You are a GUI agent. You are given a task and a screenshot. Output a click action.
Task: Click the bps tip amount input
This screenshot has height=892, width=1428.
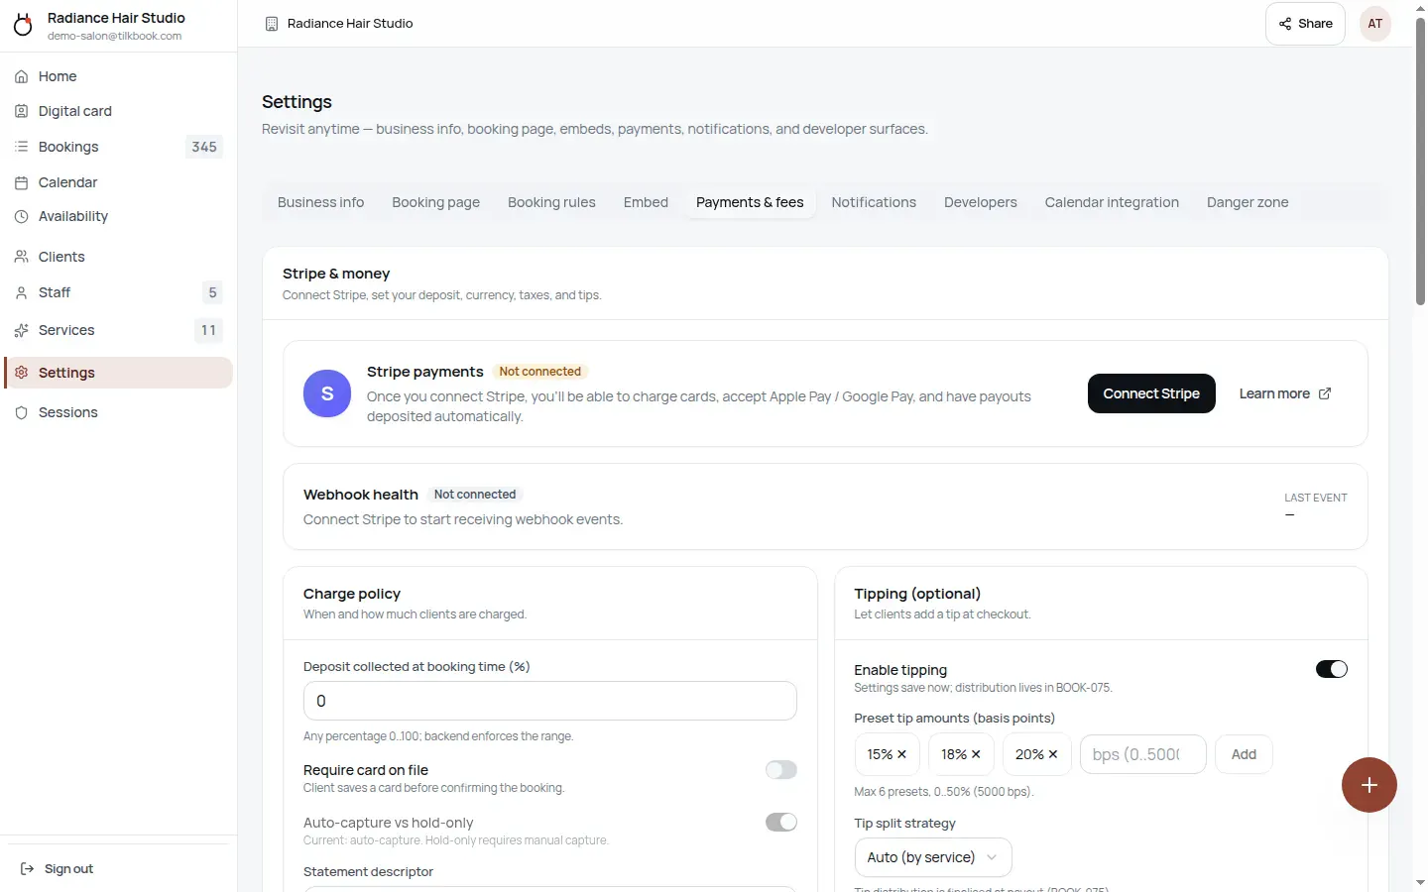1143,754
